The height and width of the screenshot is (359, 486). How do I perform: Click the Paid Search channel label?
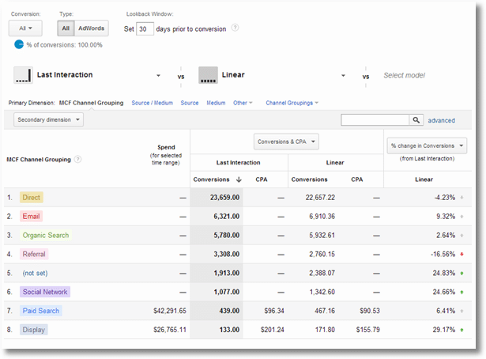coord(40,311)
